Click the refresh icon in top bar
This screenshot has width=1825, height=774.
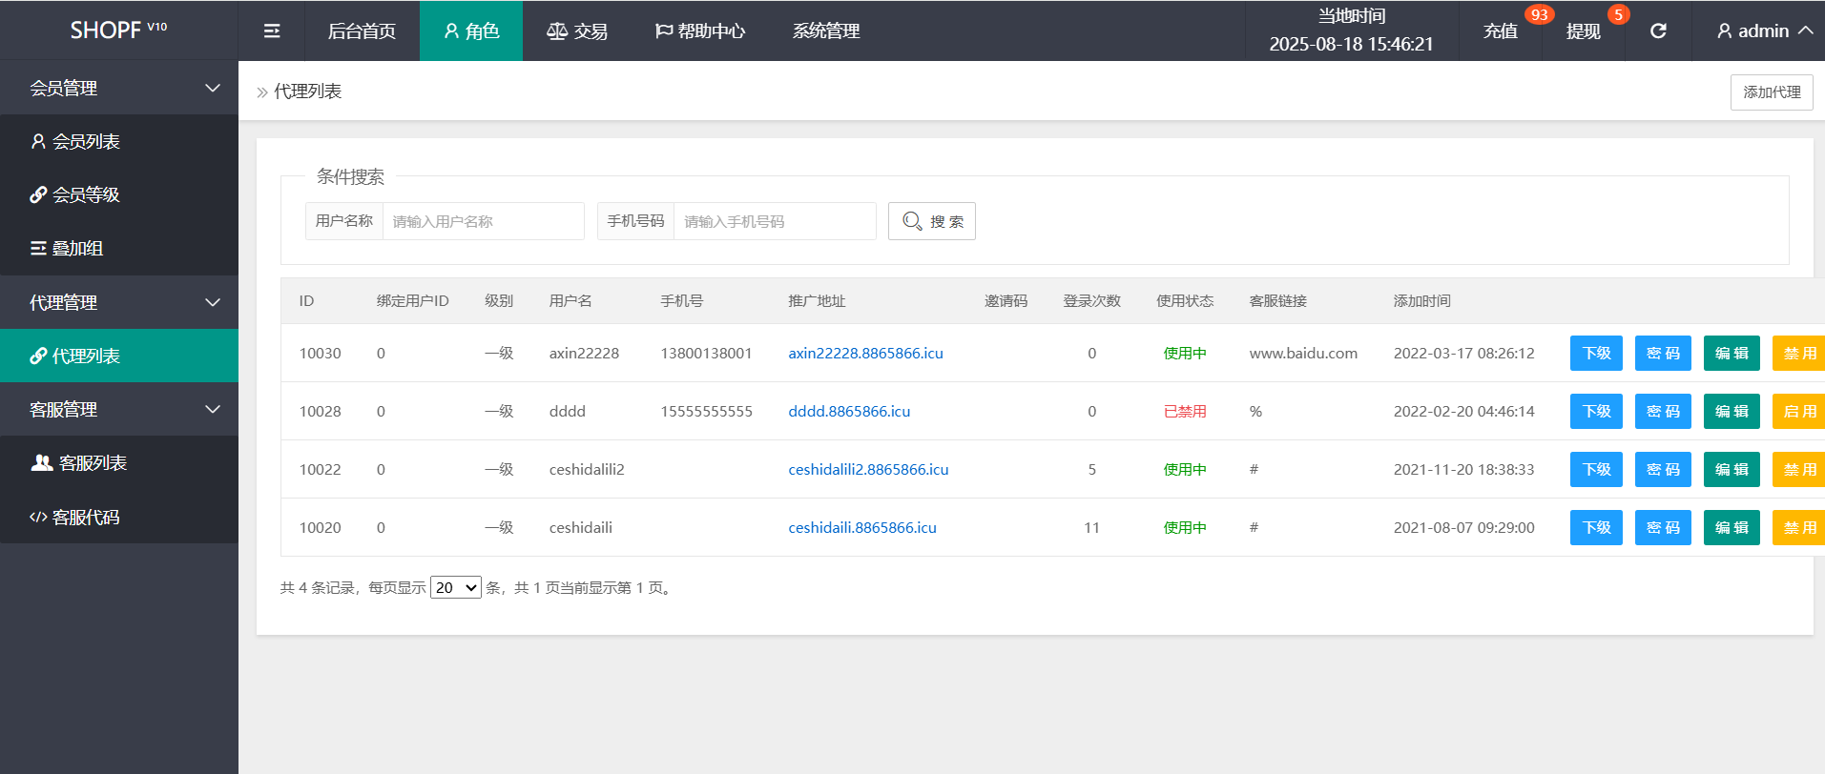click(1658, 31)
